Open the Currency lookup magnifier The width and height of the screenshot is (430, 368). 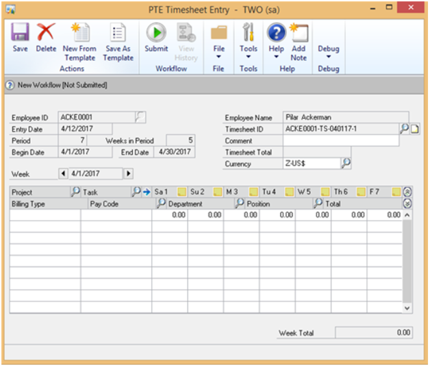346,163
